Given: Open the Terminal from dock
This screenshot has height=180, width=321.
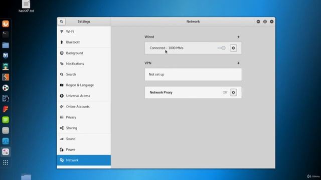Looking at the screenshot, I should pos(6,34).
